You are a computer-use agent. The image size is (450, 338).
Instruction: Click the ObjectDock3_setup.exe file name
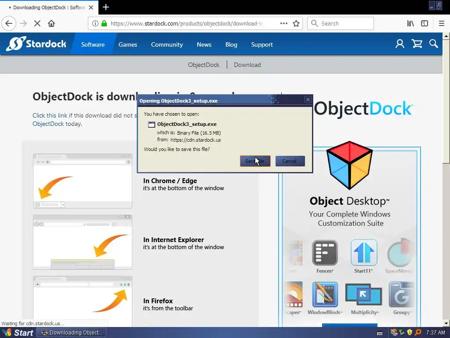187,124
